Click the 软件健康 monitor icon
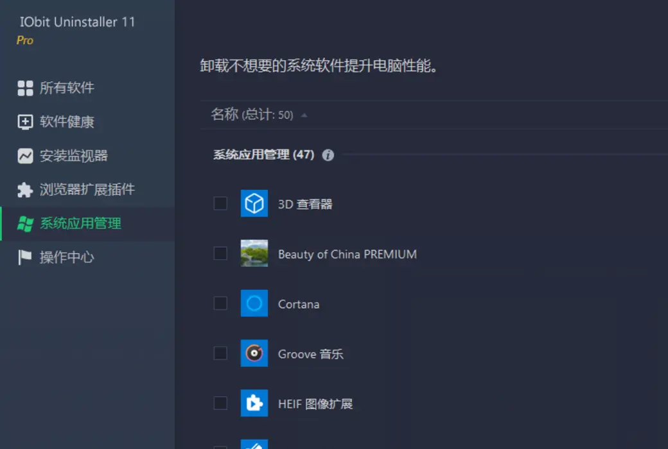Viewport: 668px width, 449px height. [25, 122]
